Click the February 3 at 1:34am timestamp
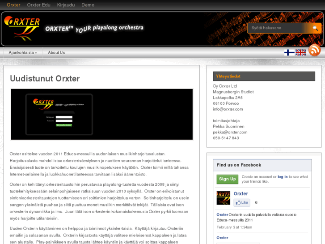The width and height of the screenshot is (325, 244). (234, 227)
